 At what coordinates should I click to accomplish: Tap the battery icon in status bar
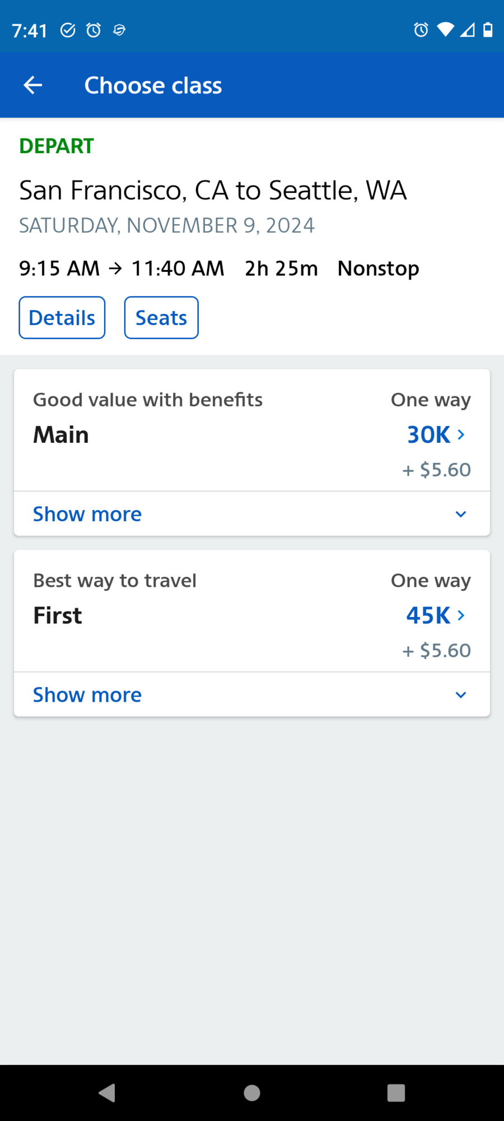tap(488, 30)
